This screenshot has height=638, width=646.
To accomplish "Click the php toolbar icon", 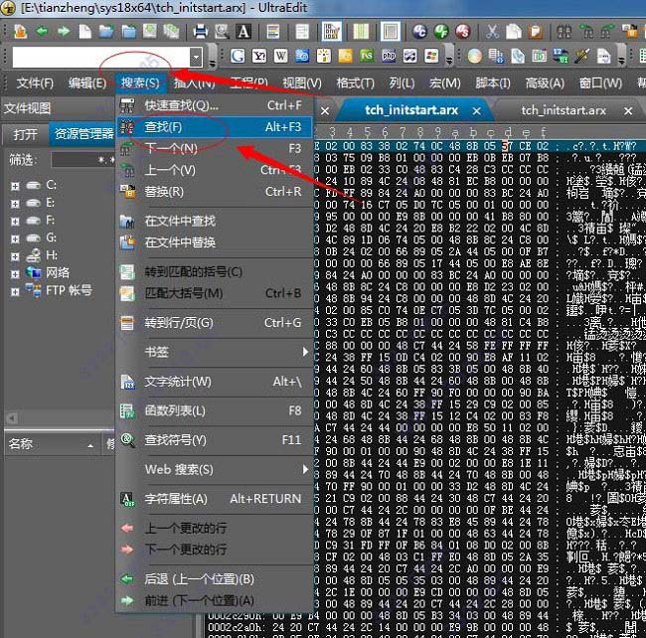I will (x=389, y=56).
